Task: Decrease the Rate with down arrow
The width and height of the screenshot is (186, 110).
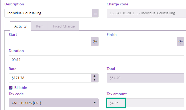Action: click(x=94, y=80)
